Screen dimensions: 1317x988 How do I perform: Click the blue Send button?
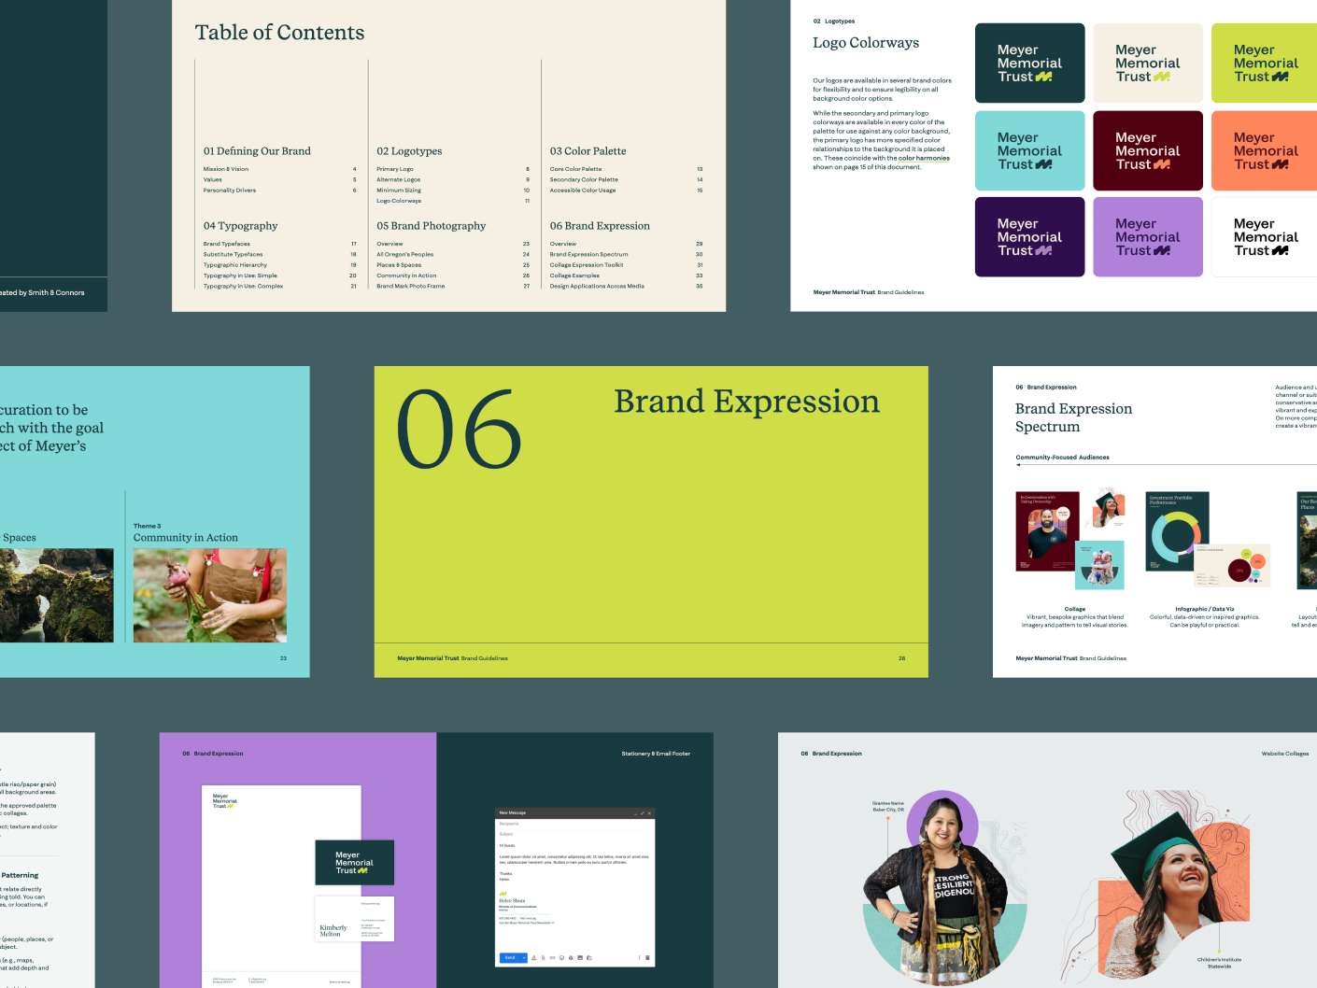[510, 957]
